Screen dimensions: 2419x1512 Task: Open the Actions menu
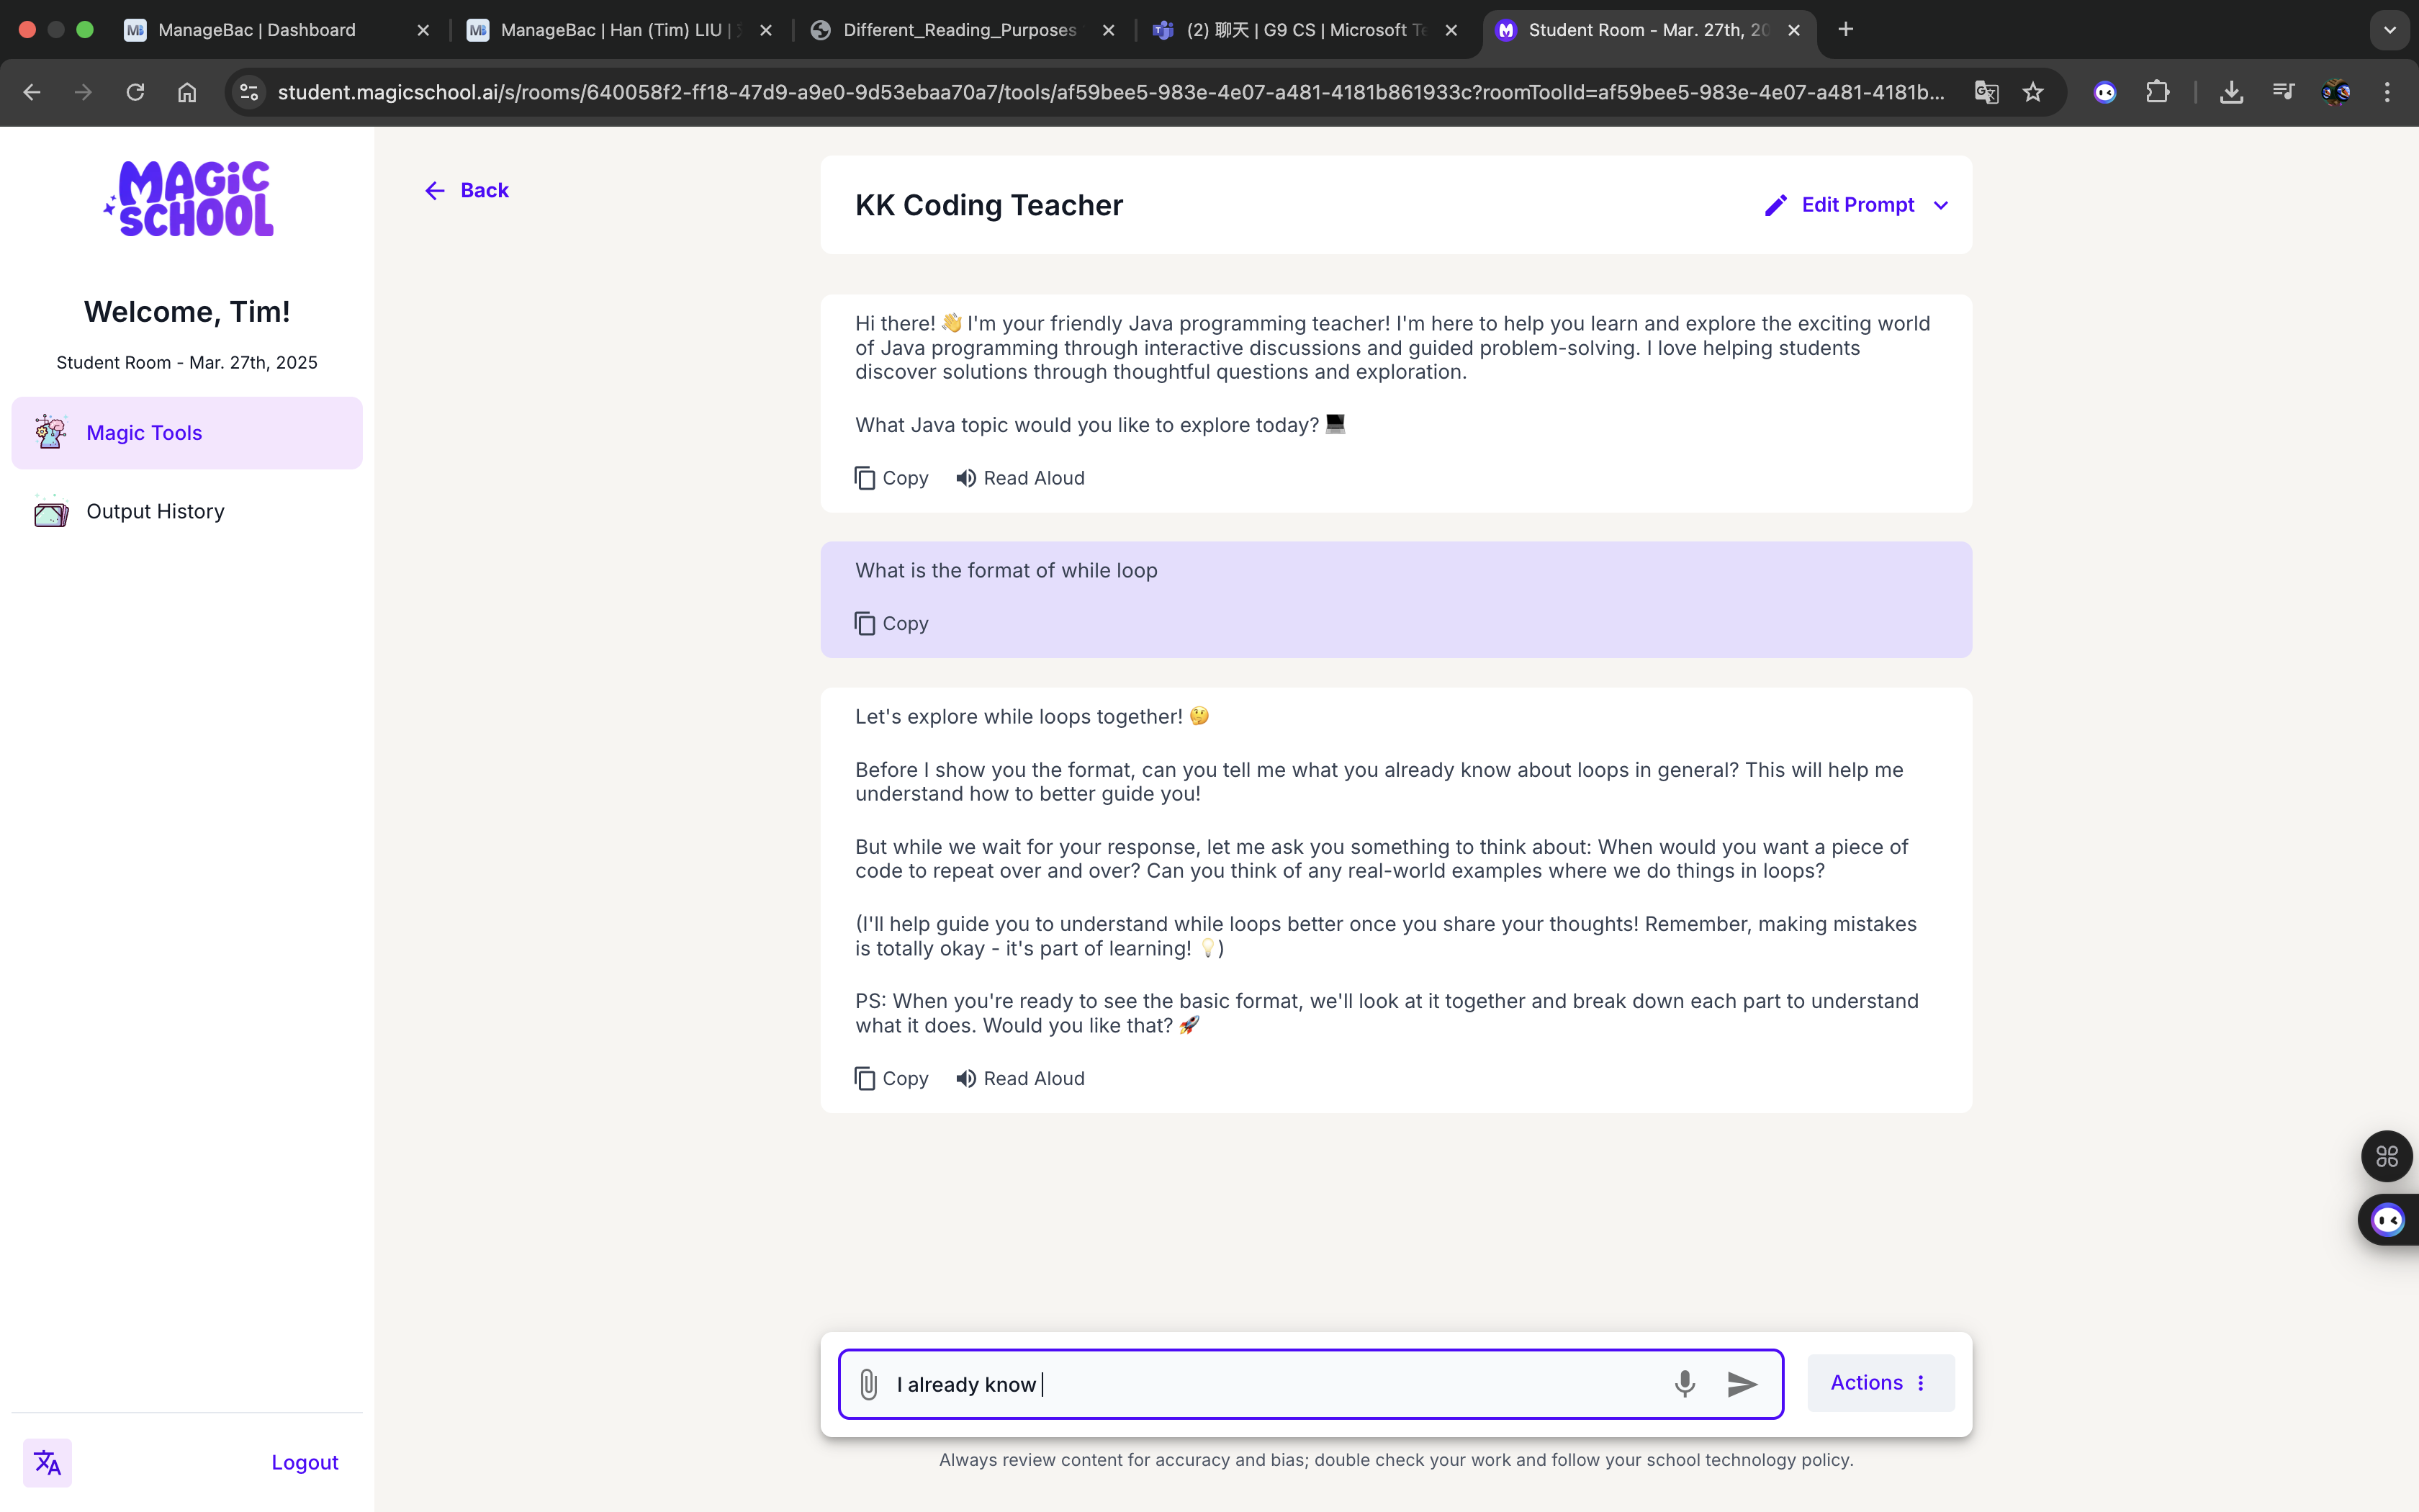click(1879, 1382)
